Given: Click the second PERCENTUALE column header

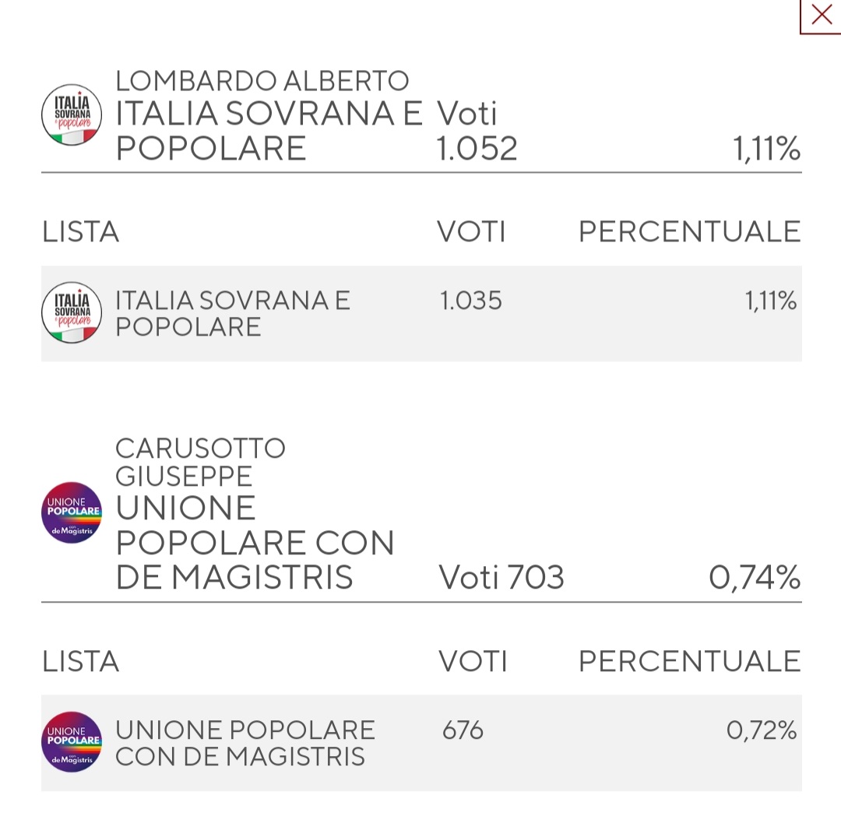Looking at the screenshot, I should point(690,660).
